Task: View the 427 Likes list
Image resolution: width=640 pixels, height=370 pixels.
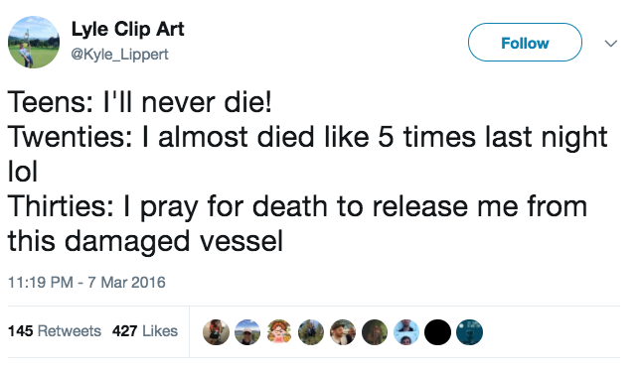Action: coord(145,331)
